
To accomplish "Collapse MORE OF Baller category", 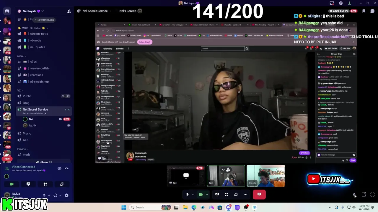I will point(32,28).
